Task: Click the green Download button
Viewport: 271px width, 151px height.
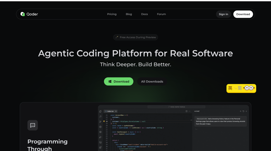Action: click(x=118, y=81)
